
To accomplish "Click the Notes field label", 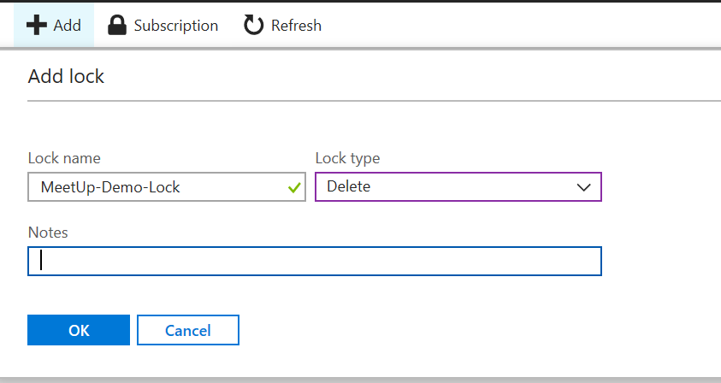I will click(48, 233).
